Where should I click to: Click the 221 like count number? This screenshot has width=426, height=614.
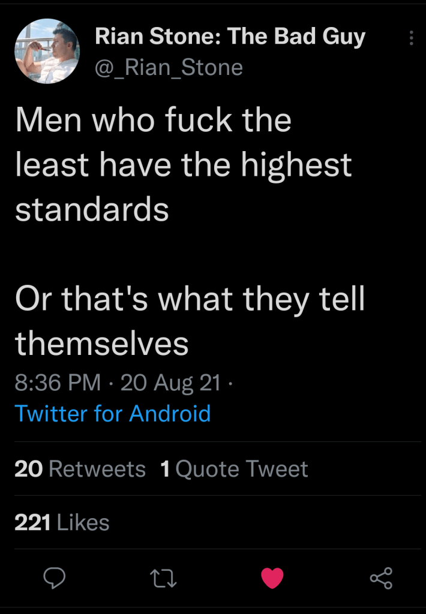[x=32, y=523]
